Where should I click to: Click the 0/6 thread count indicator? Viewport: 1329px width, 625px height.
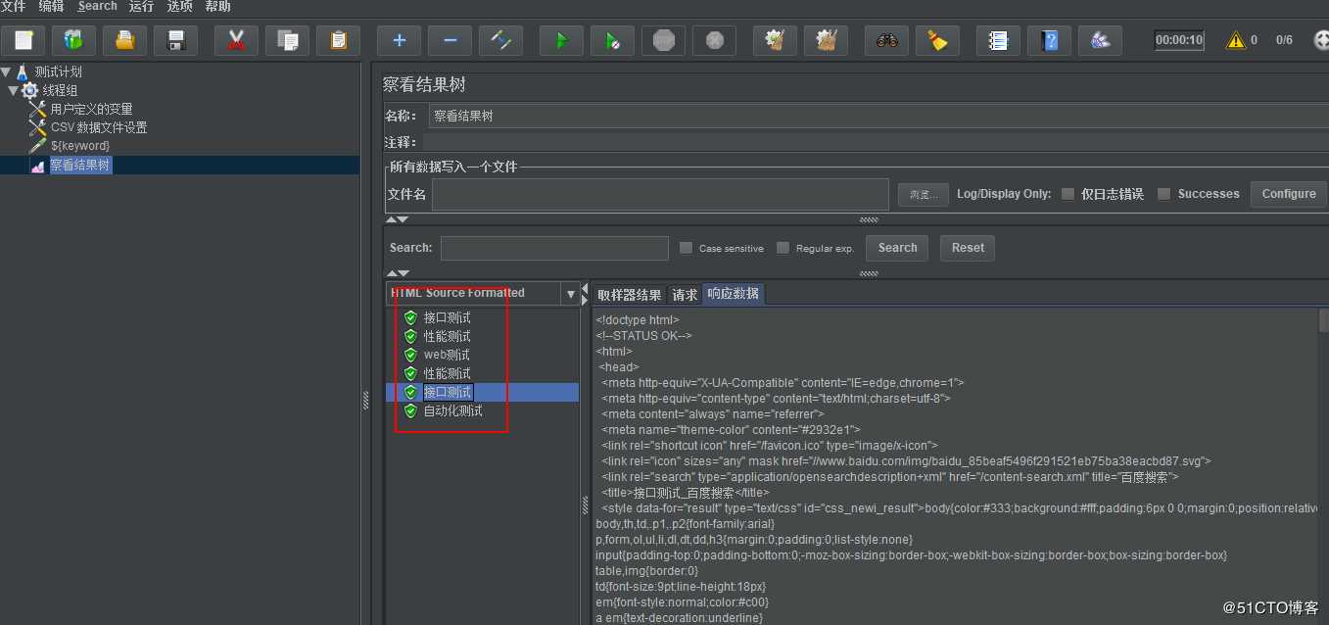(x=1284, y=40)
